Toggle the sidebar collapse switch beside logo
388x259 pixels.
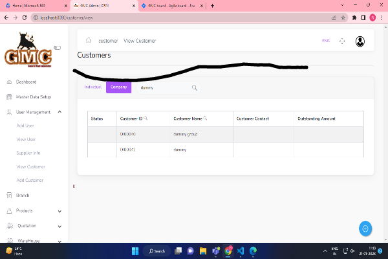[x=58, y=47]
